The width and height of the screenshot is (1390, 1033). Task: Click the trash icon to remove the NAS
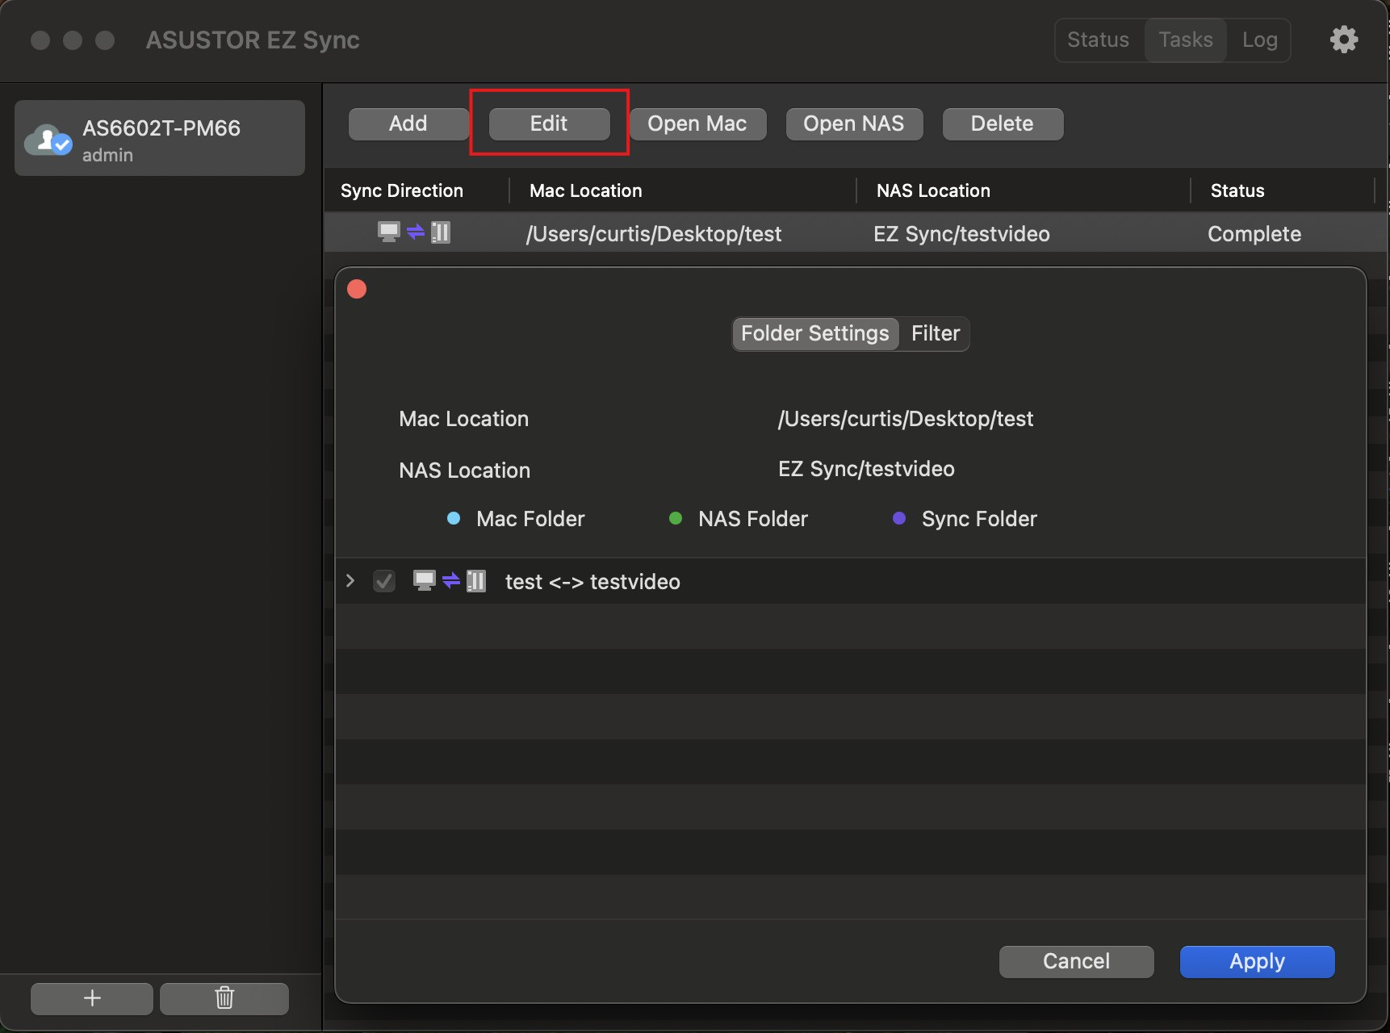click(224, 998)
